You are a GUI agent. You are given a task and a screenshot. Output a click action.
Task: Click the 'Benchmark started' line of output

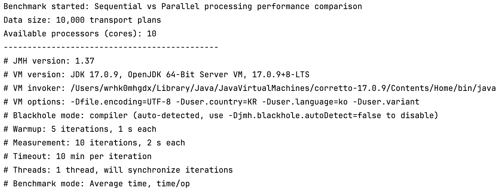click(182, 7)
